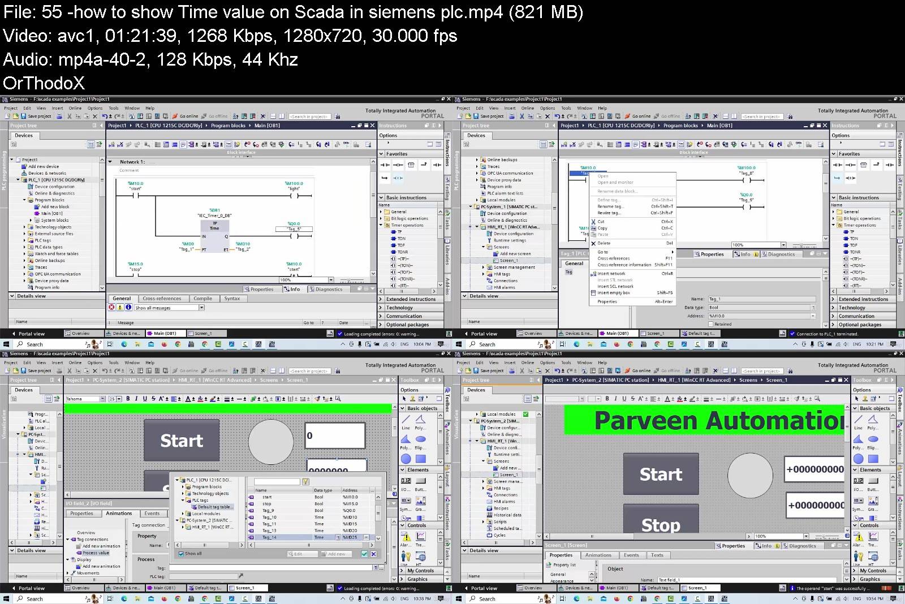Open the Address %M10.0 dropdown of Tag_1
The image size is (905, 604).
click(813, 316)
